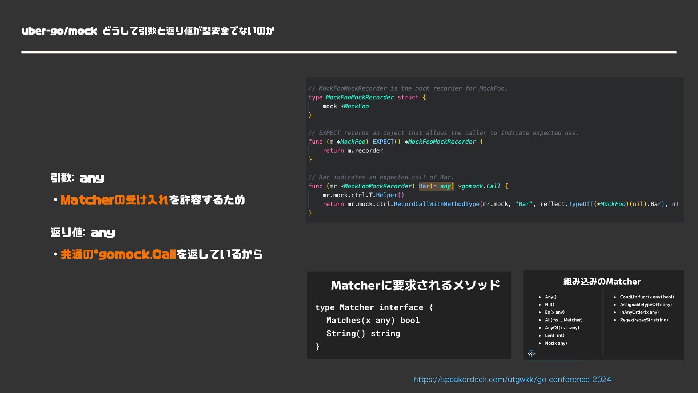698x393 pixels.
Task: Click the heading '返り値: any'
Action: pyautogui.click(x=83, y=233)
